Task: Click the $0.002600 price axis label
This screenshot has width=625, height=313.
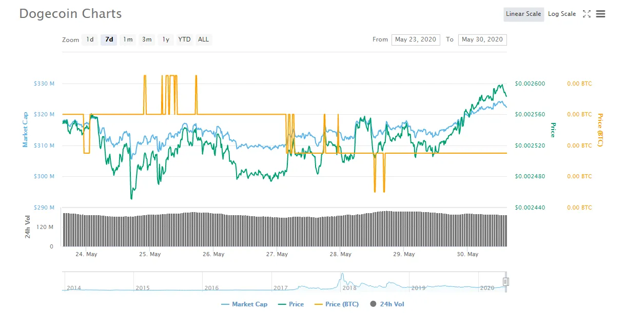Action: pyautogui.click(x=530, y=84)
